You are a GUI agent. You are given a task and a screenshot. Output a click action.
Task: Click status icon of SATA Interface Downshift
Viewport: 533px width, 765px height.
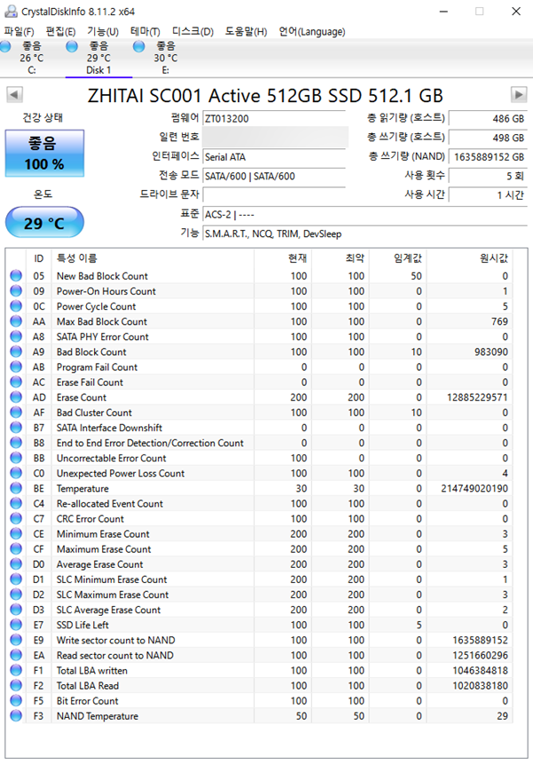(16, 427)
